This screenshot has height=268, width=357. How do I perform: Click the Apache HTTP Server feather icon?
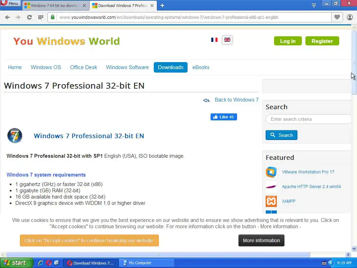[271, 187]
